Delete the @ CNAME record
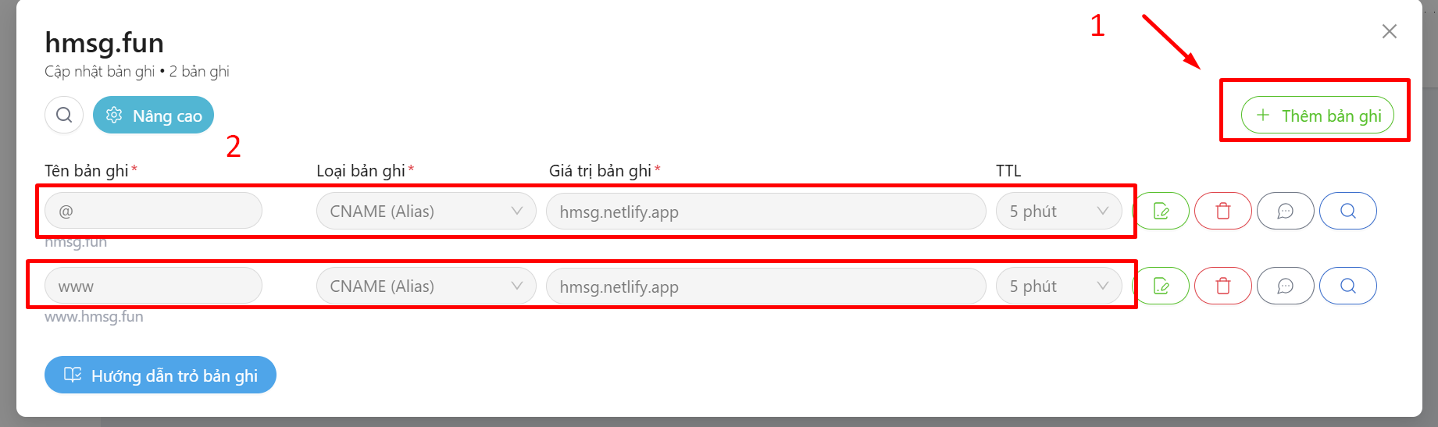 (x=1223, y=211)
